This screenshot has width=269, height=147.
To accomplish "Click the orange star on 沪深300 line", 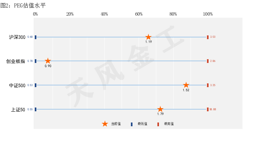I will pyautogui.click(x=148, y=37).
